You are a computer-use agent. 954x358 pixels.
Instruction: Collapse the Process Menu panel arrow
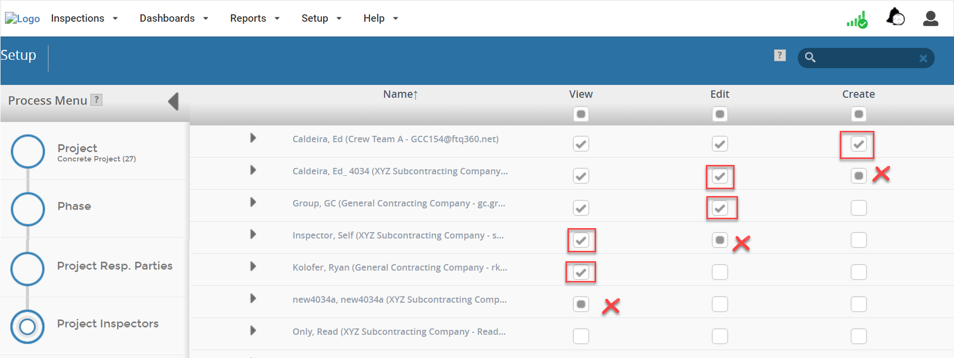[173, 101]
